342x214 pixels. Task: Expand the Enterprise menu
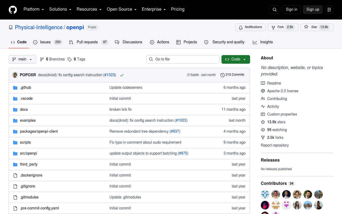click(154, 9)
